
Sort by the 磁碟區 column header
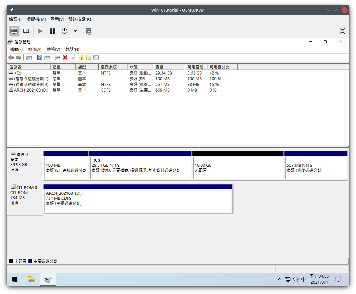coord(29,67)
